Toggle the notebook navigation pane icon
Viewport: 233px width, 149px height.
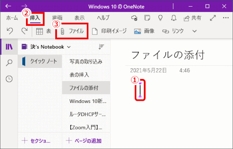click(9, 47)
